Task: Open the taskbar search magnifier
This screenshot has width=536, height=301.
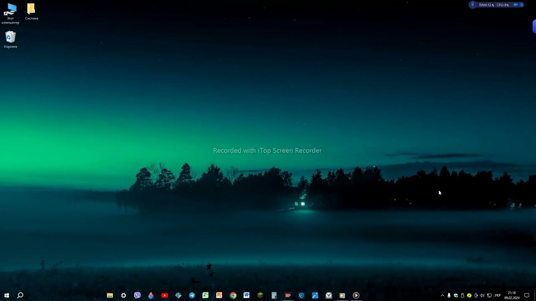Action: click(20, 296)
